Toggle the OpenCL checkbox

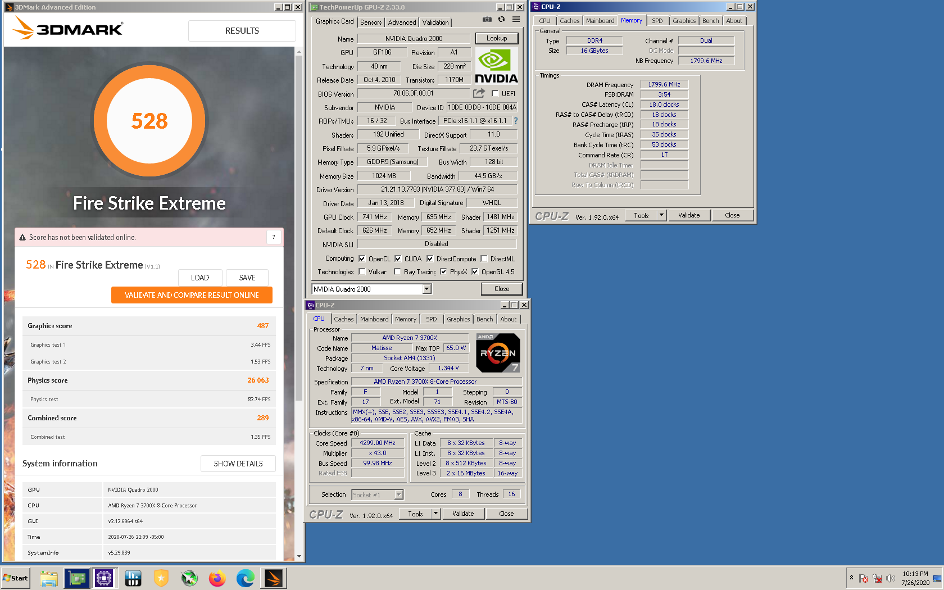(362, 259)
